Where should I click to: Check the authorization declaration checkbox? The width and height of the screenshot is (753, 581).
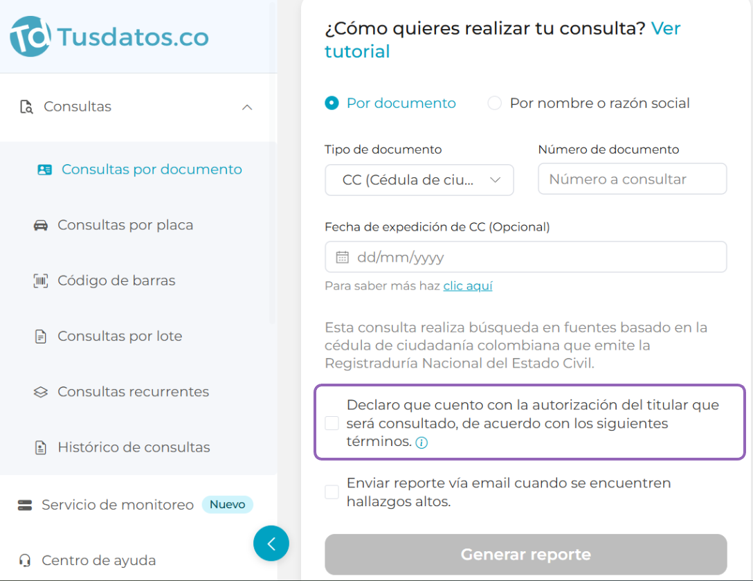click(x=332, y=423)
